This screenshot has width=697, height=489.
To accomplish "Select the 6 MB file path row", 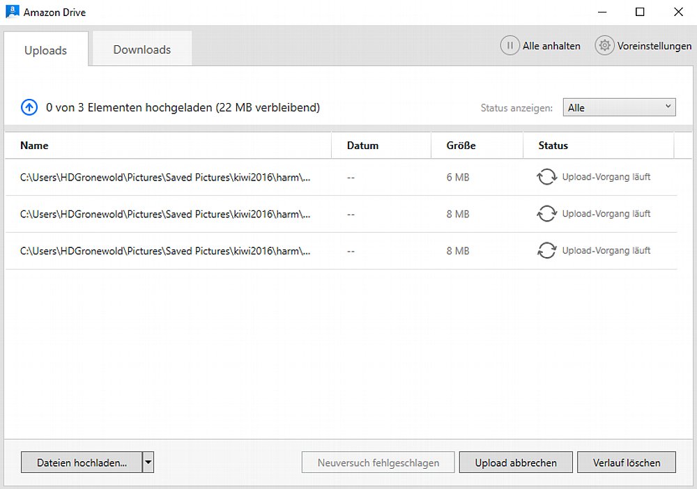I will pyautogui.click(x=341, y=177).
